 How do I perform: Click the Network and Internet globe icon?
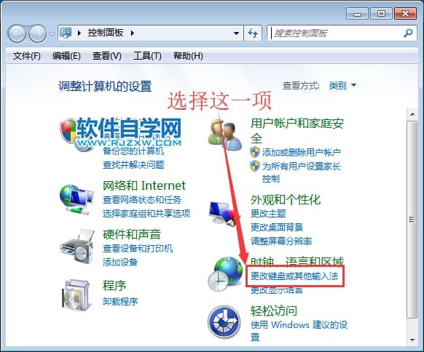click(76, 200)
